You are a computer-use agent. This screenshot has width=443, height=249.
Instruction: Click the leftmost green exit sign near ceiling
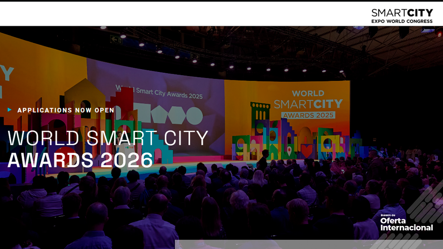coord(115,40)
